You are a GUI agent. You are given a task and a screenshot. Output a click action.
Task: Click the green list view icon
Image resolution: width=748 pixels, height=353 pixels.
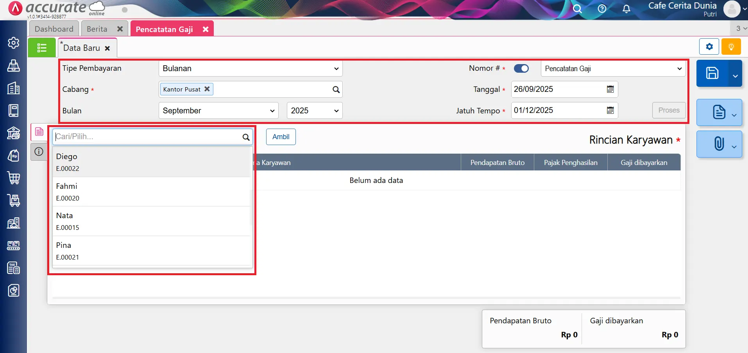[42, 48]
